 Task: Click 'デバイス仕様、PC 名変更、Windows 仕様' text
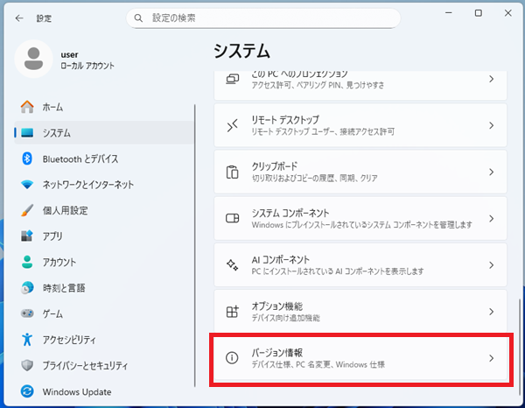click(318, 364)
